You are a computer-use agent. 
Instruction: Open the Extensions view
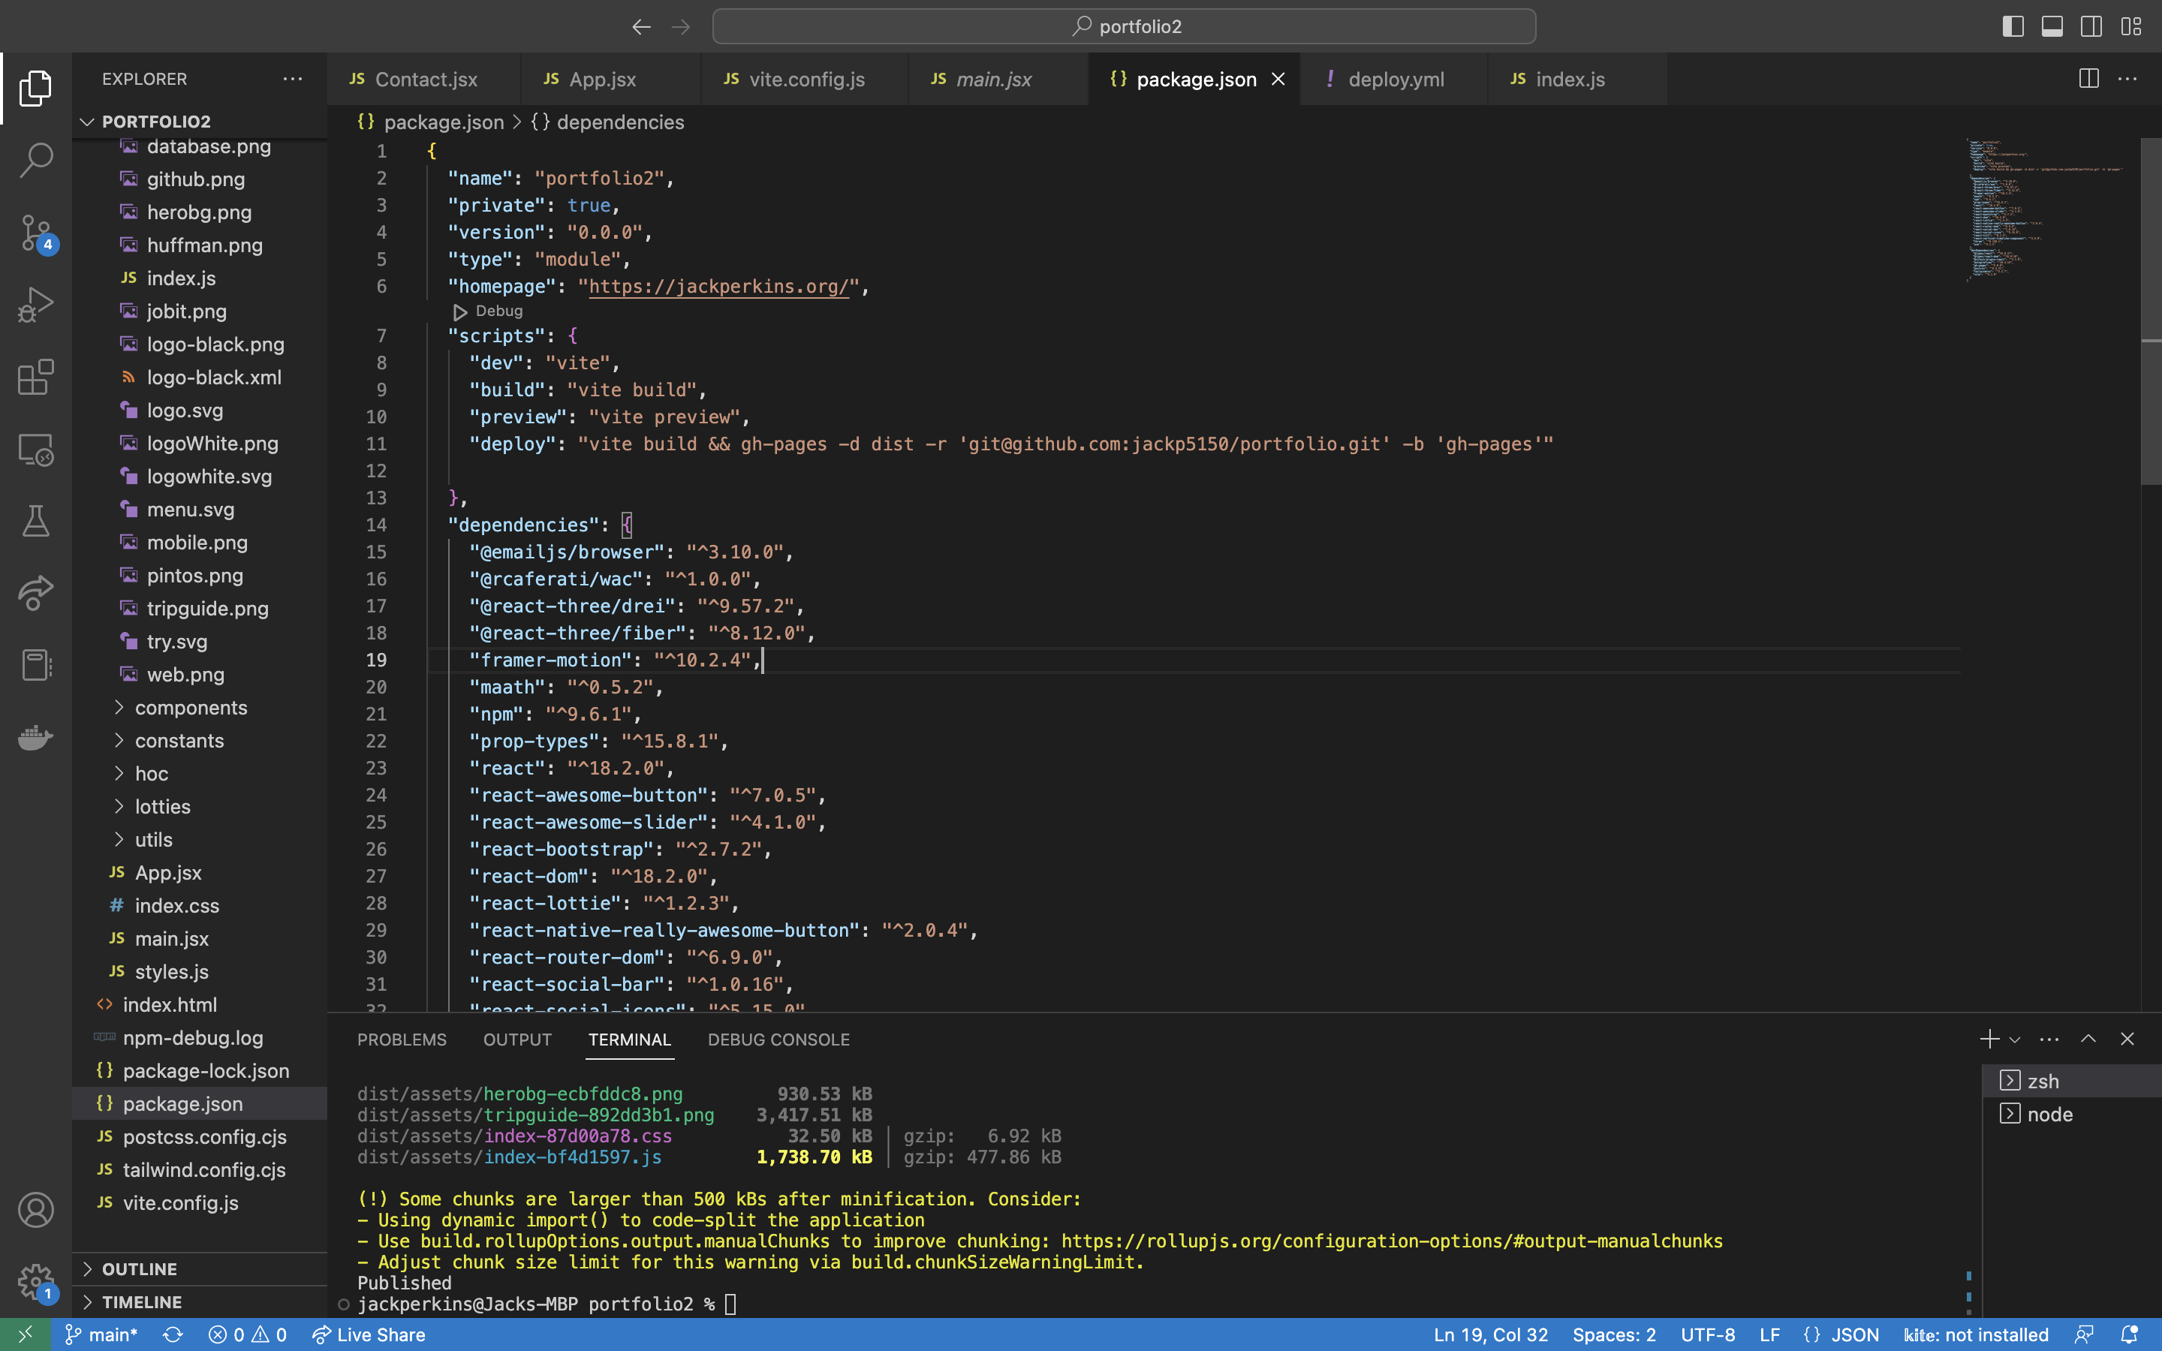[36, 377]
